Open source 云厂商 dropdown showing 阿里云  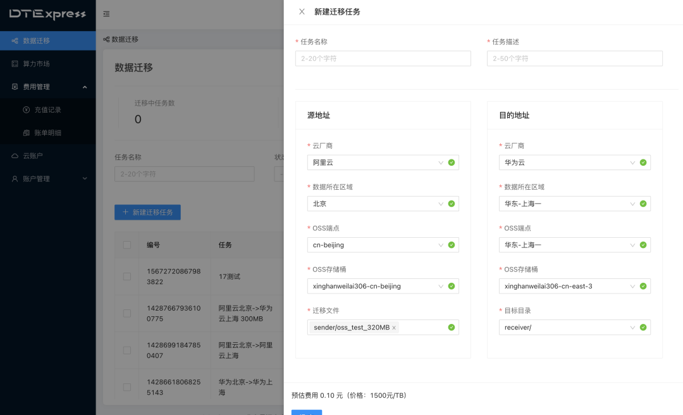click(376, 163)
